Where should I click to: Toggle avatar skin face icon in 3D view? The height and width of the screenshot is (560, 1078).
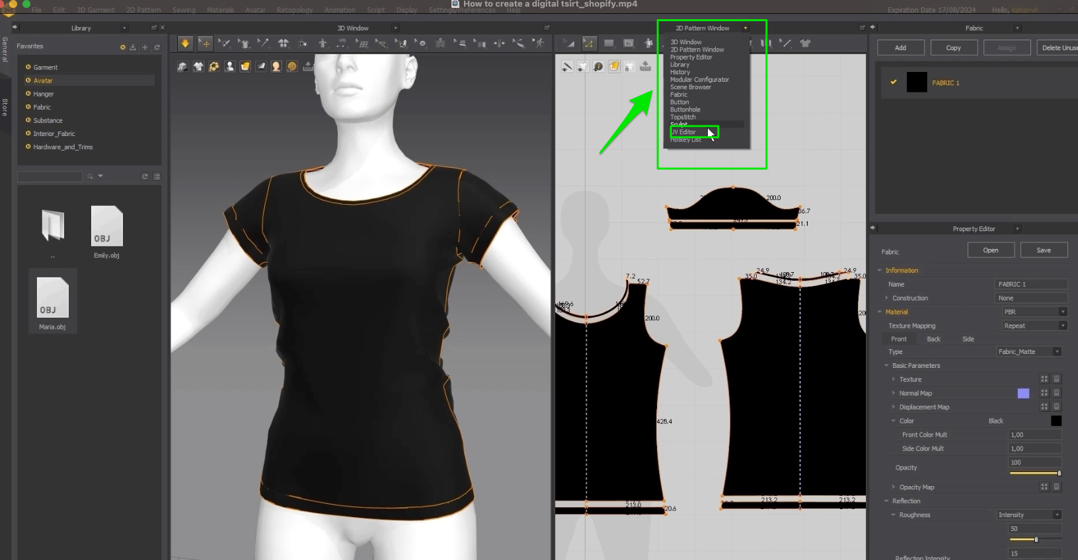(276, 67)
